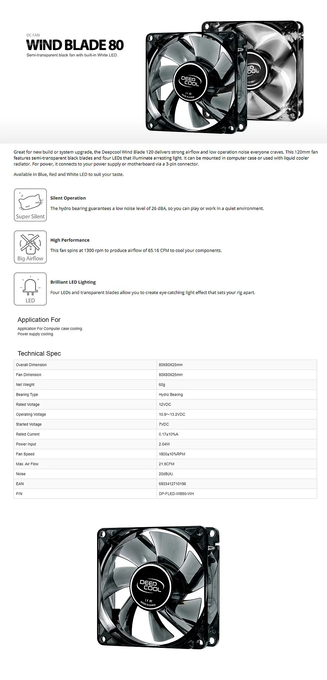Select the Bearing Type row label
The width and height of the screenshot is (327, 680).
(27, 394)
